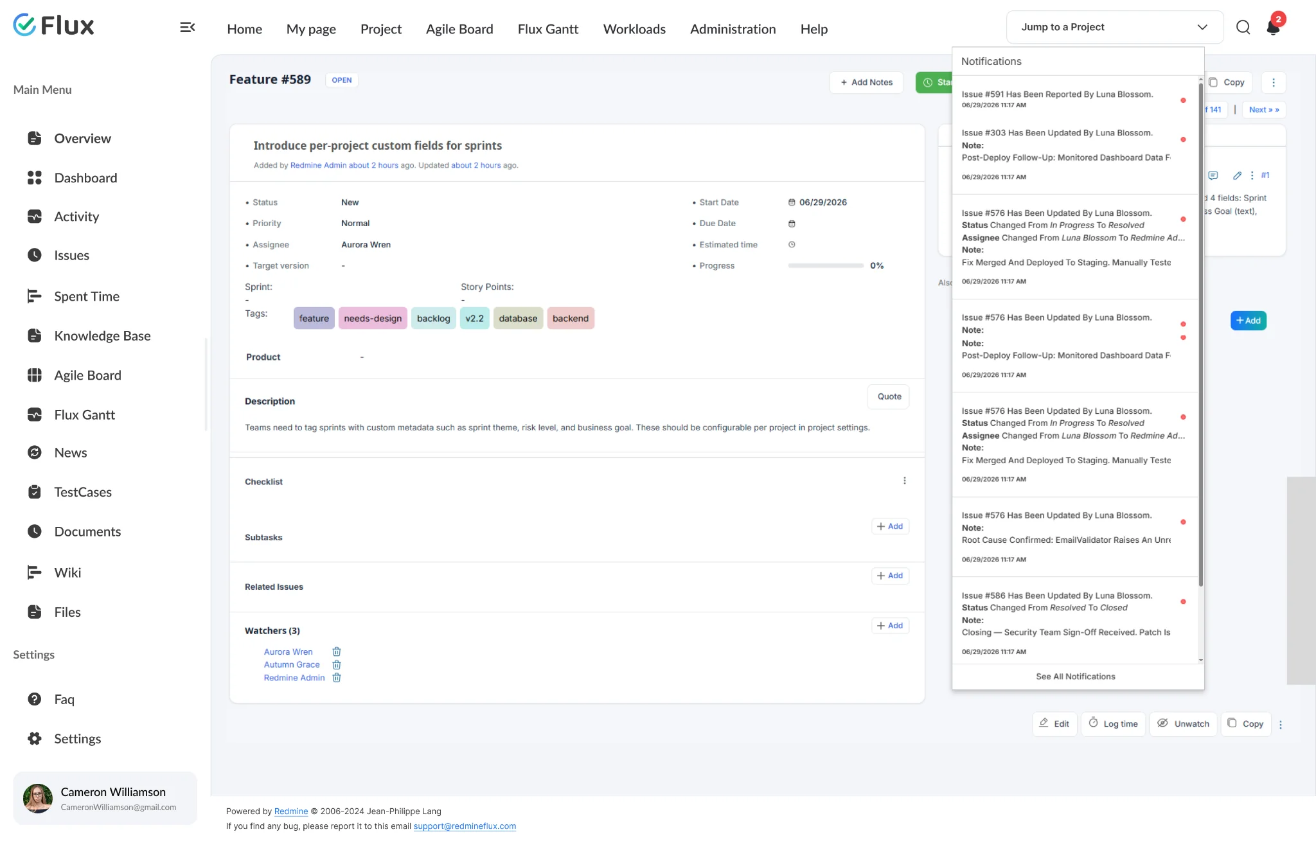1316x841 pixels.
Task: Remove watcher Autumn Grace with trash icon
Action: tap(337, 664)
